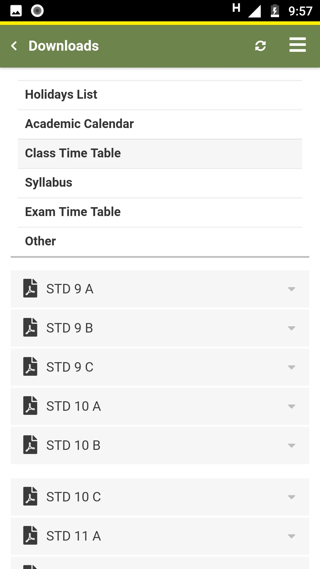Click the PDF icon for STD 9 A

pos(30,288)
